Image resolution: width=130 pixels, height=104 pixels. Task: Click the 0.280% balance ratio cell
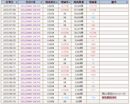51,102
